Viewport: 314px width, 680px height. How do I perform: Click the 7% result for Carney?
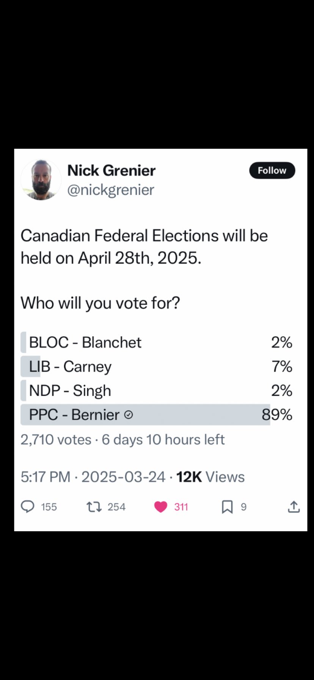click(x=282, y=367)
